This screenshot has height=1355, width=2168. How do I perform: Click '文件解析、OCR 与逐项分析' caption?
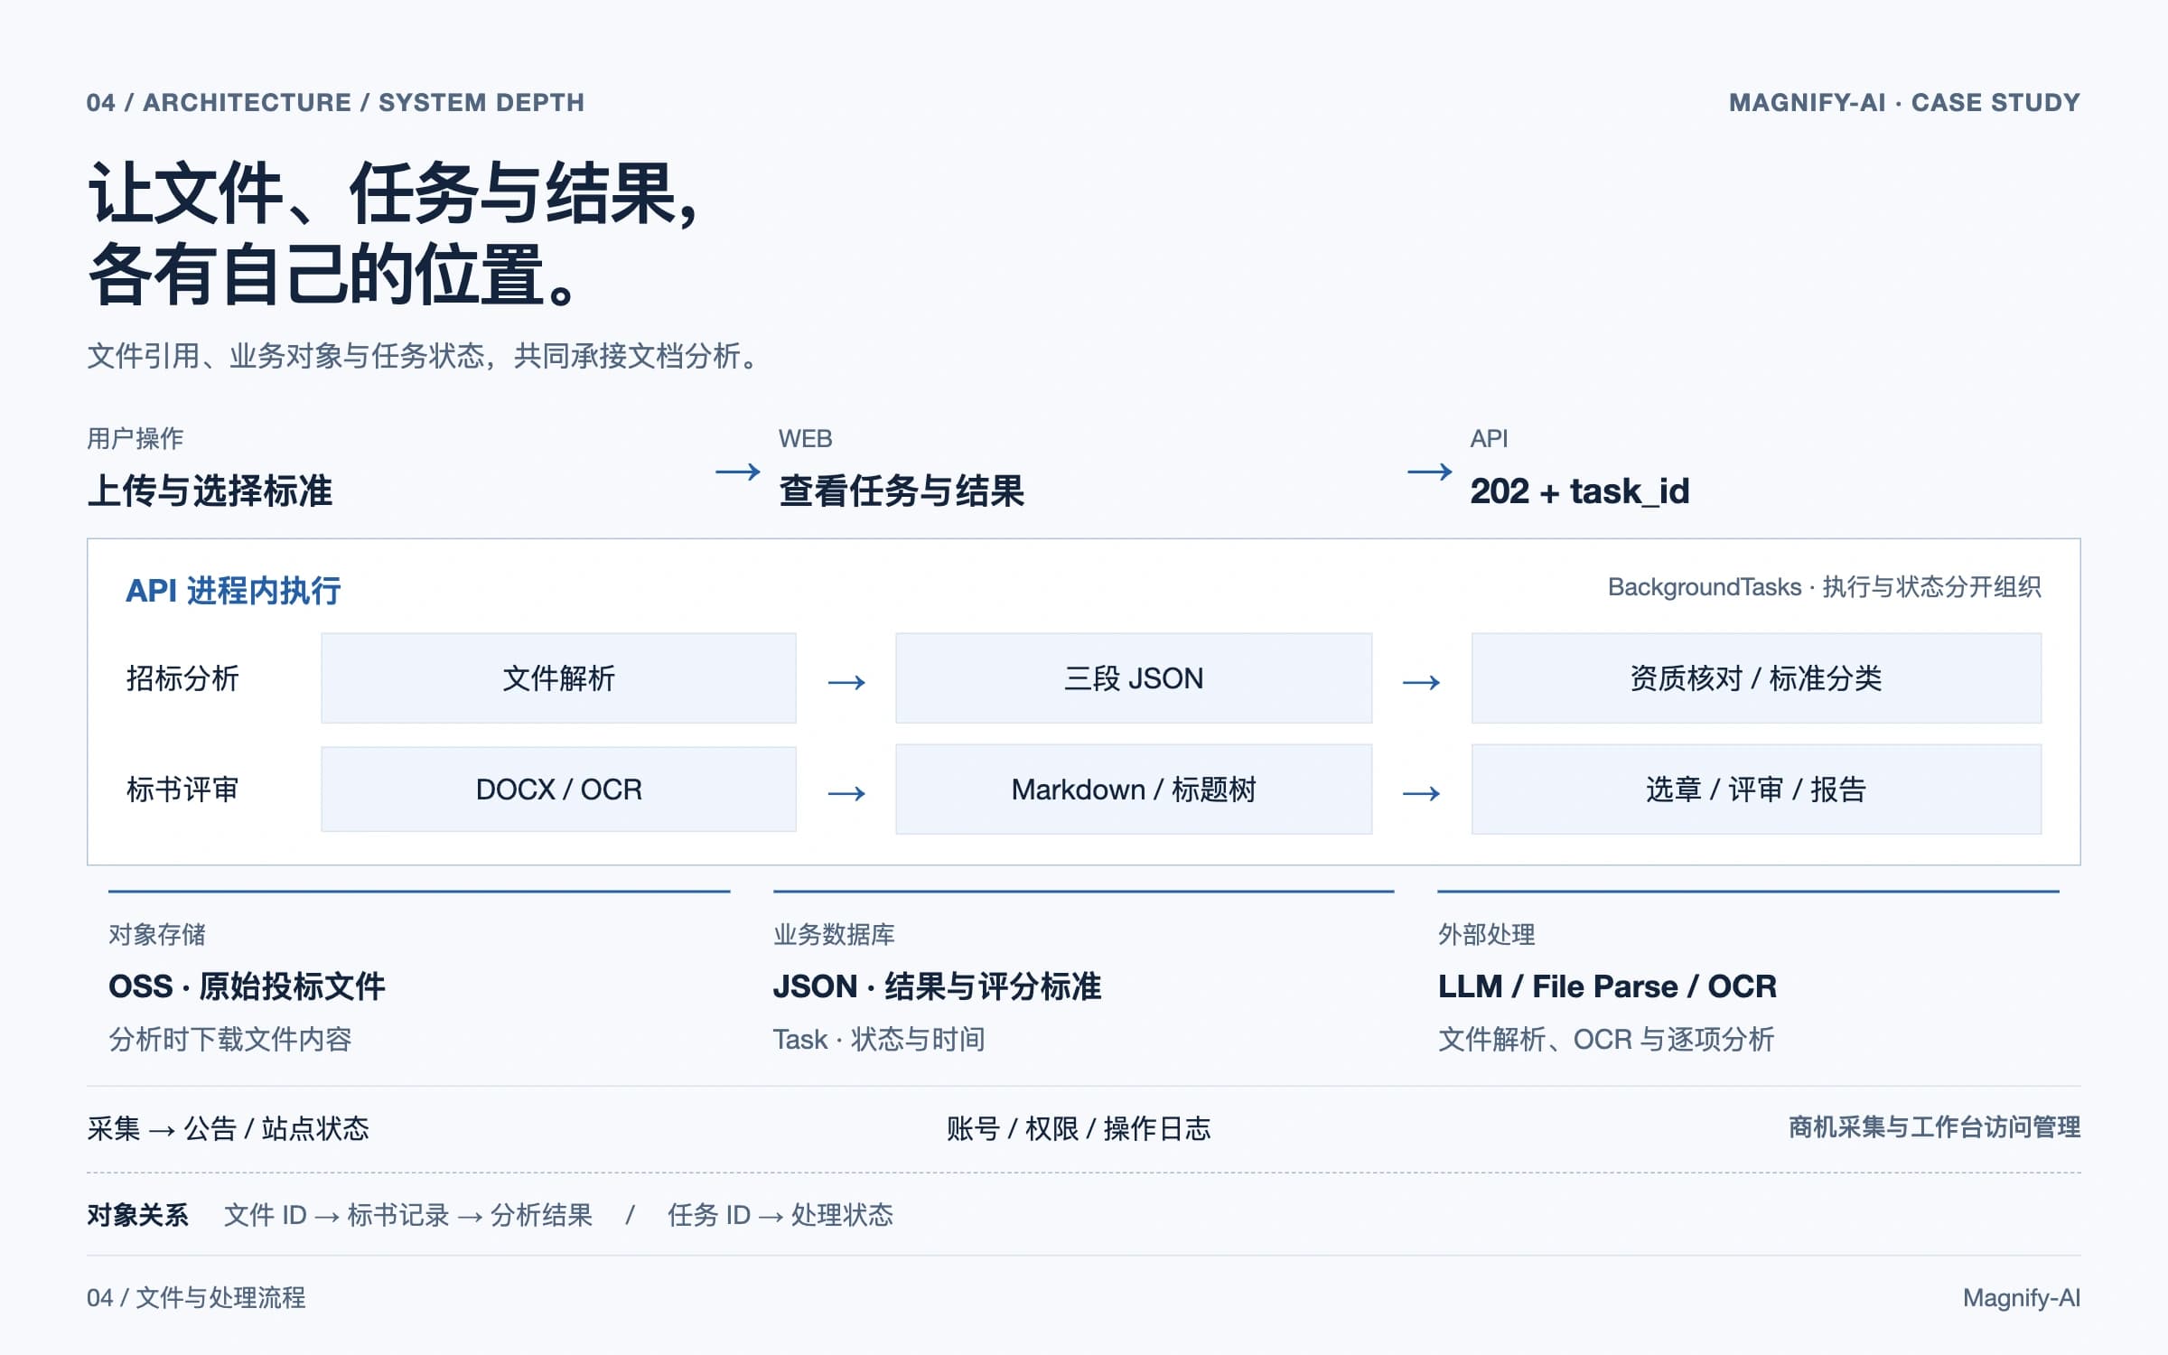click(x=1606, y=1039)
